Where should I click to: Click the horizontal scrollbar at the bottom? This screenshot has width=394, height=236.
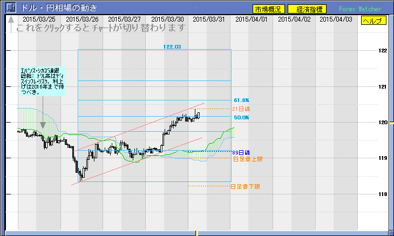pos(197,233)
